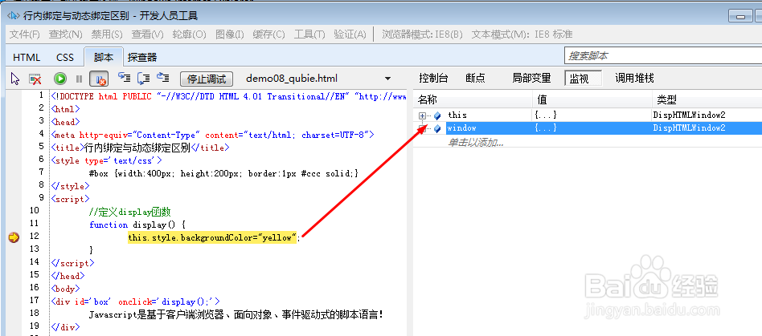Click the green continue debugging button
The image size is (762, 336).
[60, 79]
